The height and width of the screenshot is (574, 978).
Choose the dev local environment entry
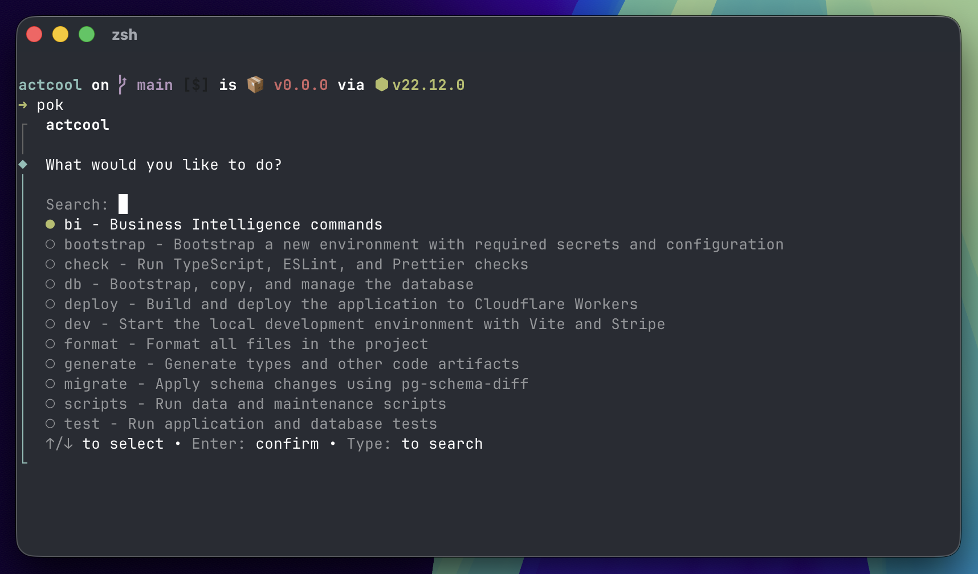tap(364, 324)
